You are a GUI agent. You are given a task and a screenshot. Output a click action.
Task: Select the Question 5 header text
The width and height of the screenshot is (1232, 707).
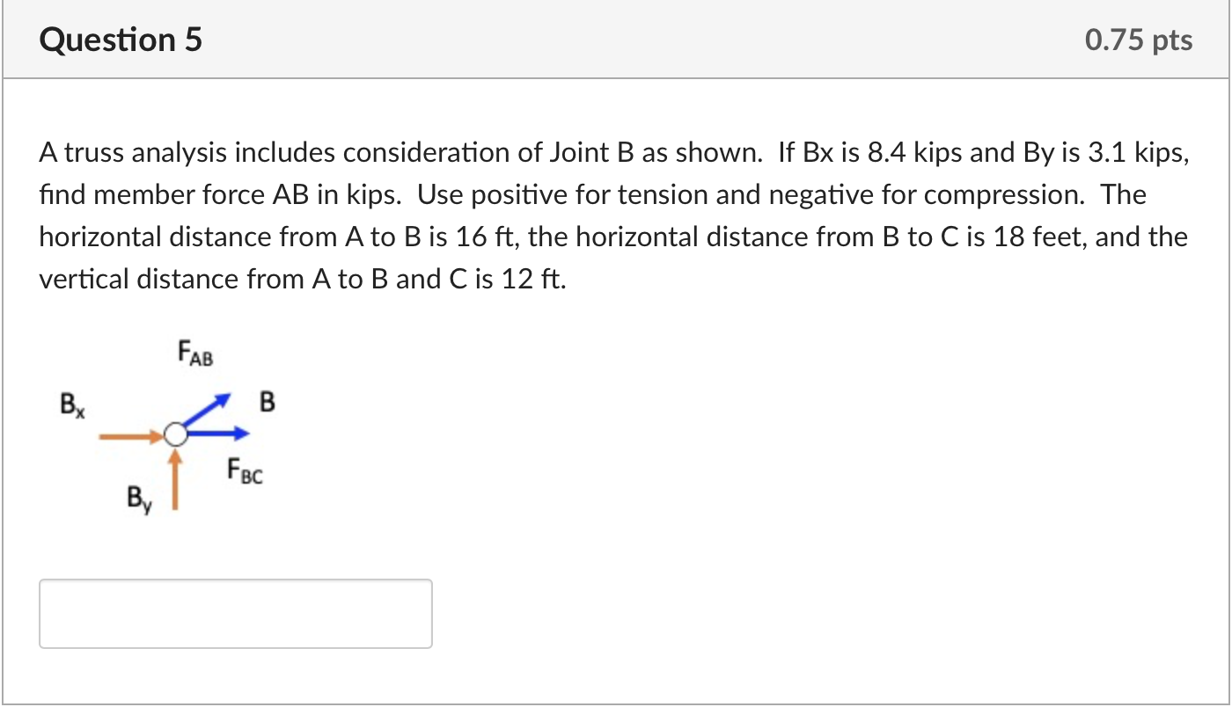pos(121,39)
